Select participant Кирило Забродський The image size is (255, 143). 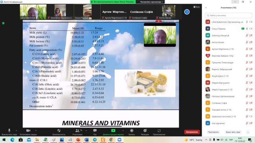pos(228,69)
